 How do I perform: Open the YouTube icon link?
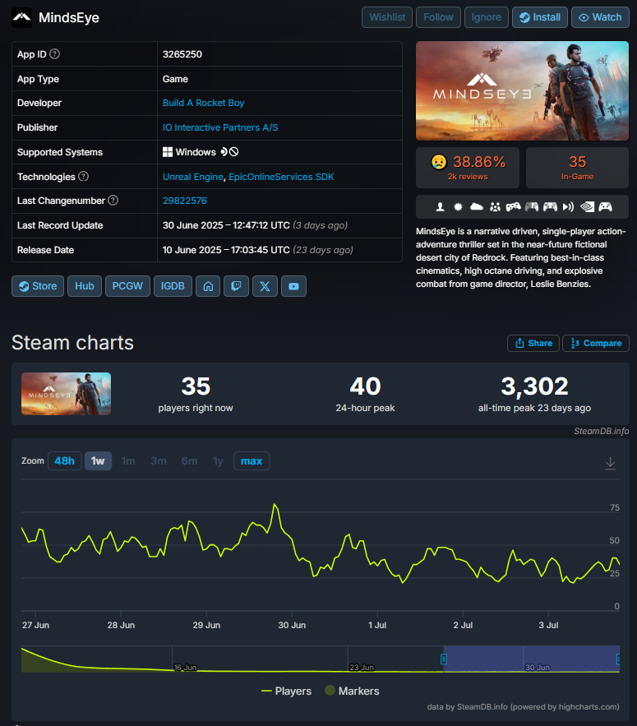click(x=293, y=286)
